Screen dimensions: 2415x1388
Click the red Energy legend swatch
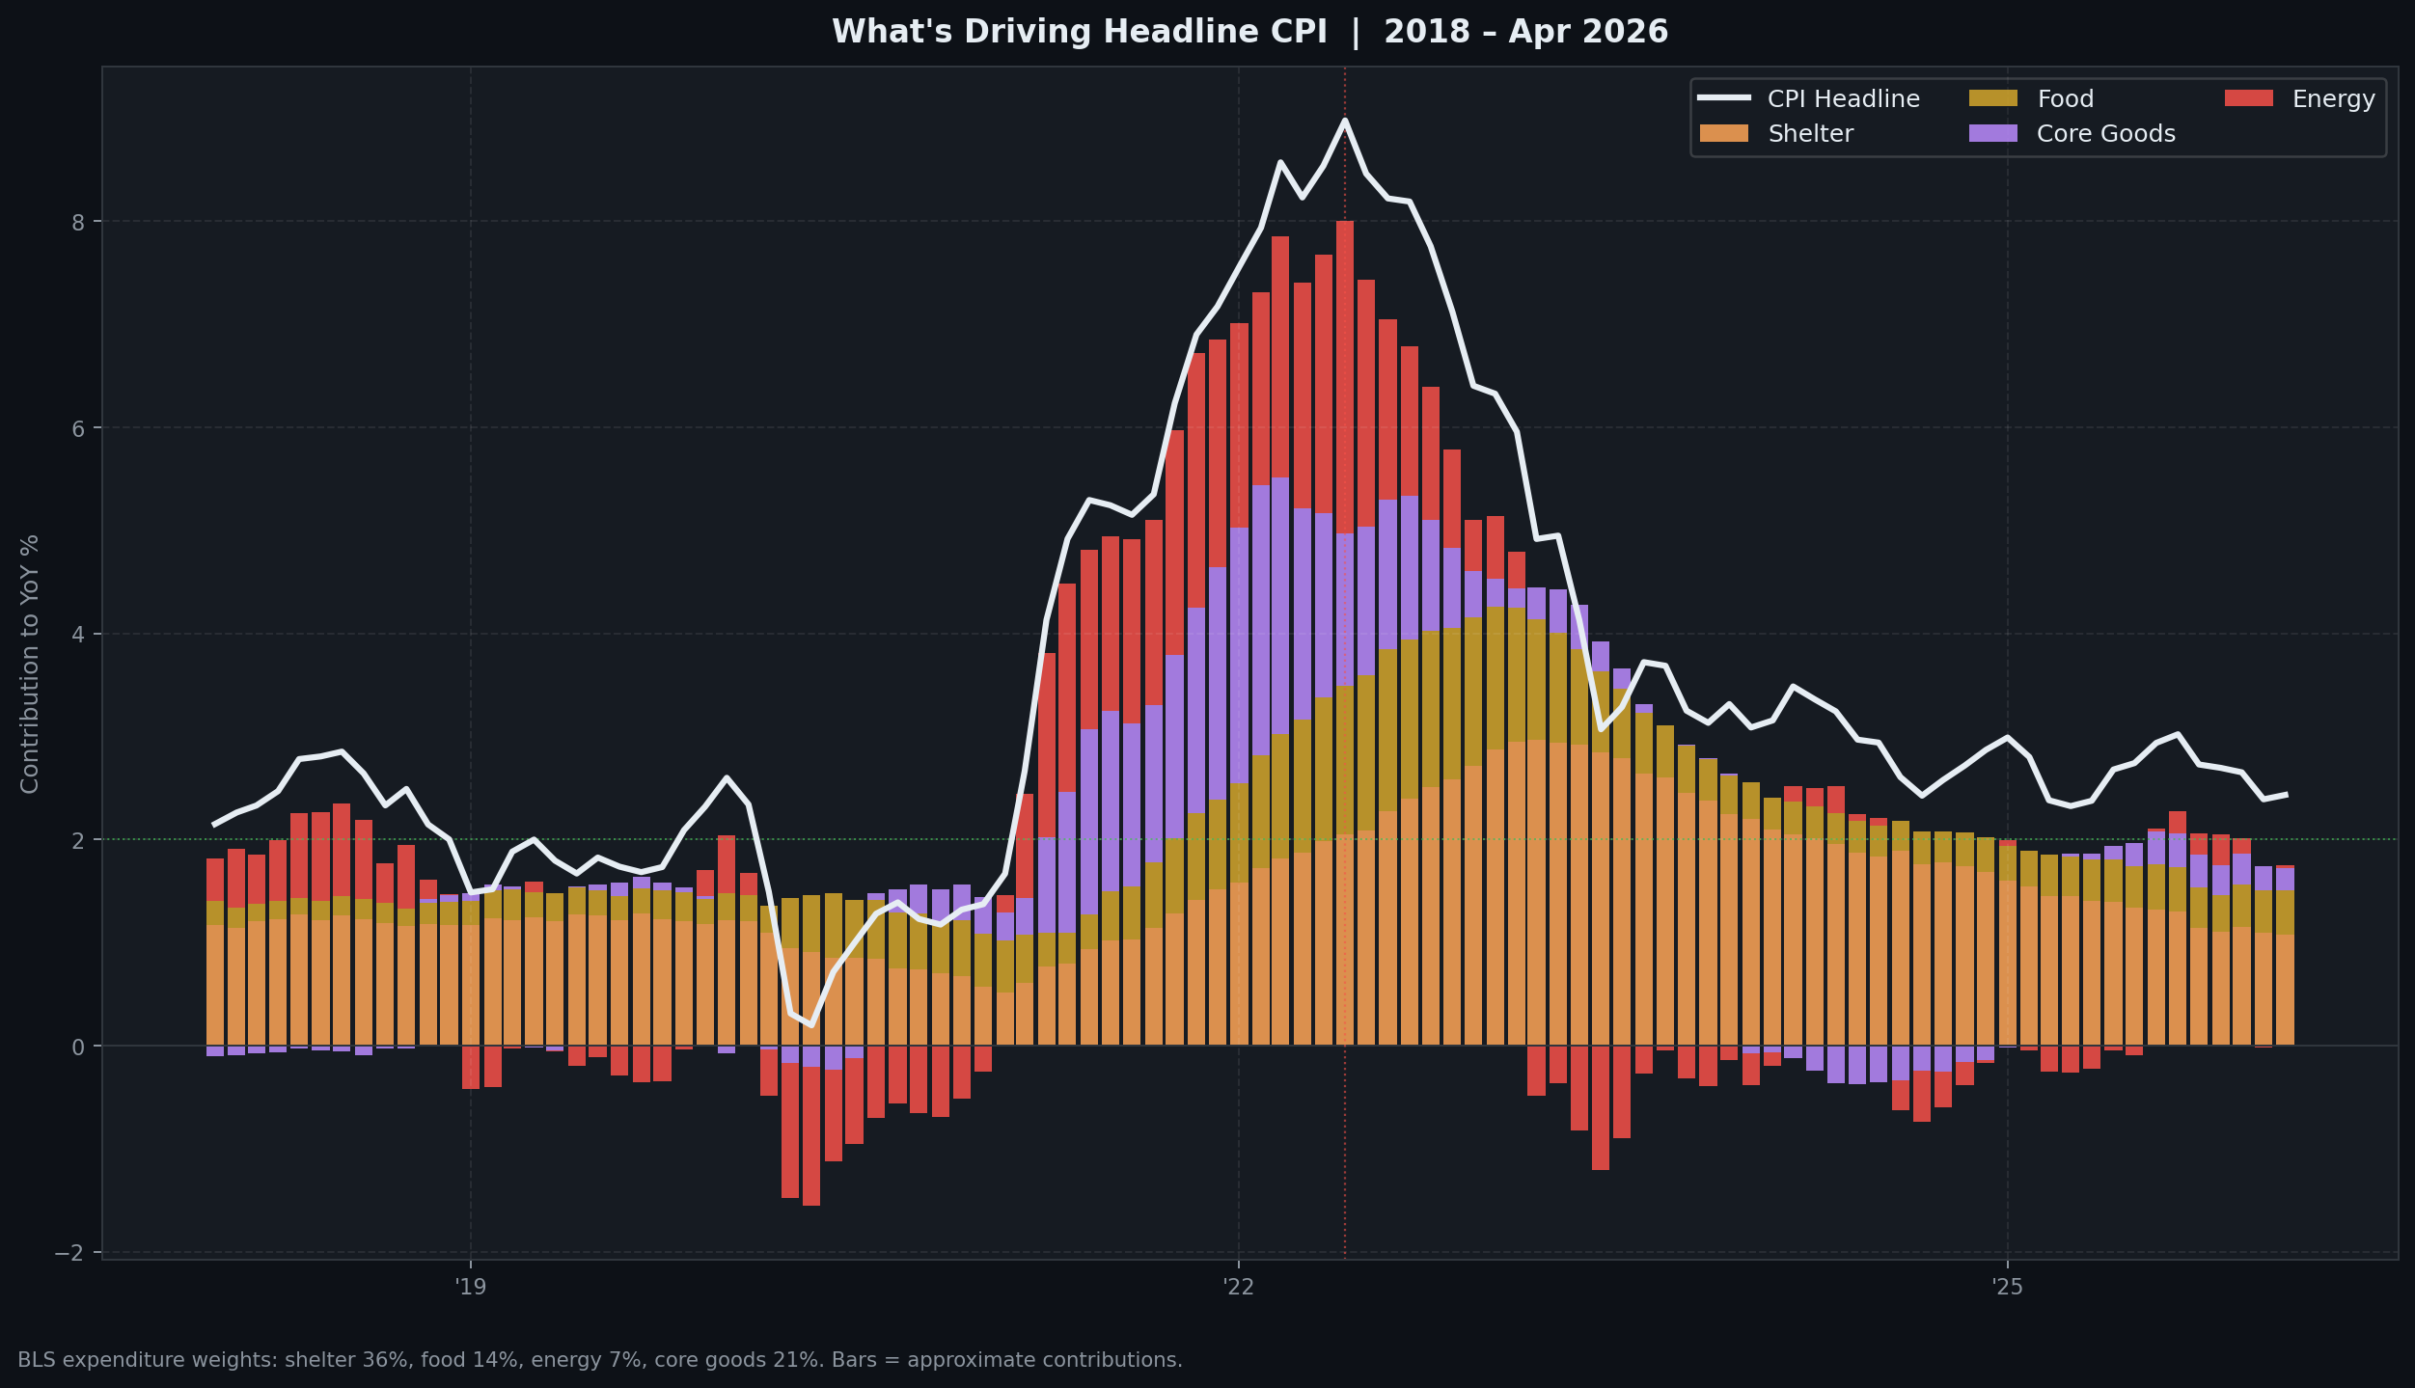point(2248,98)
